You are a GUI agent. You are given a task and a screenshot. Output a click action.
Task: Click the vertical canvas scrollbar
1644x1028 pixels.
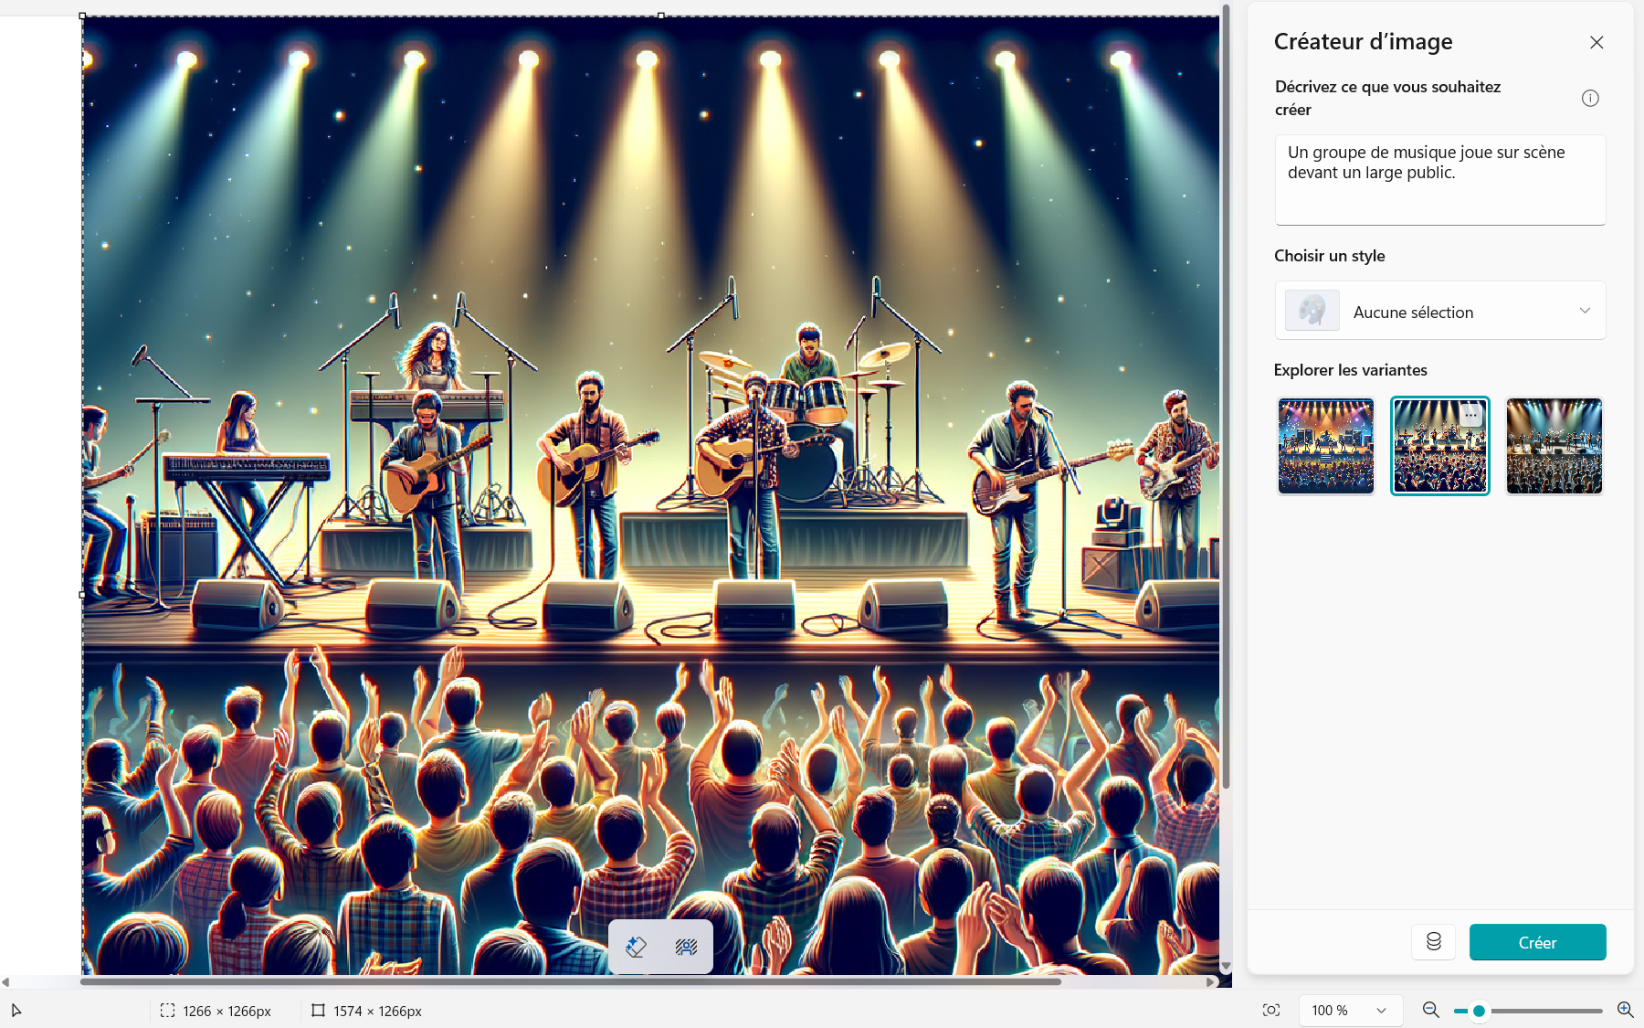[1226, 397]
